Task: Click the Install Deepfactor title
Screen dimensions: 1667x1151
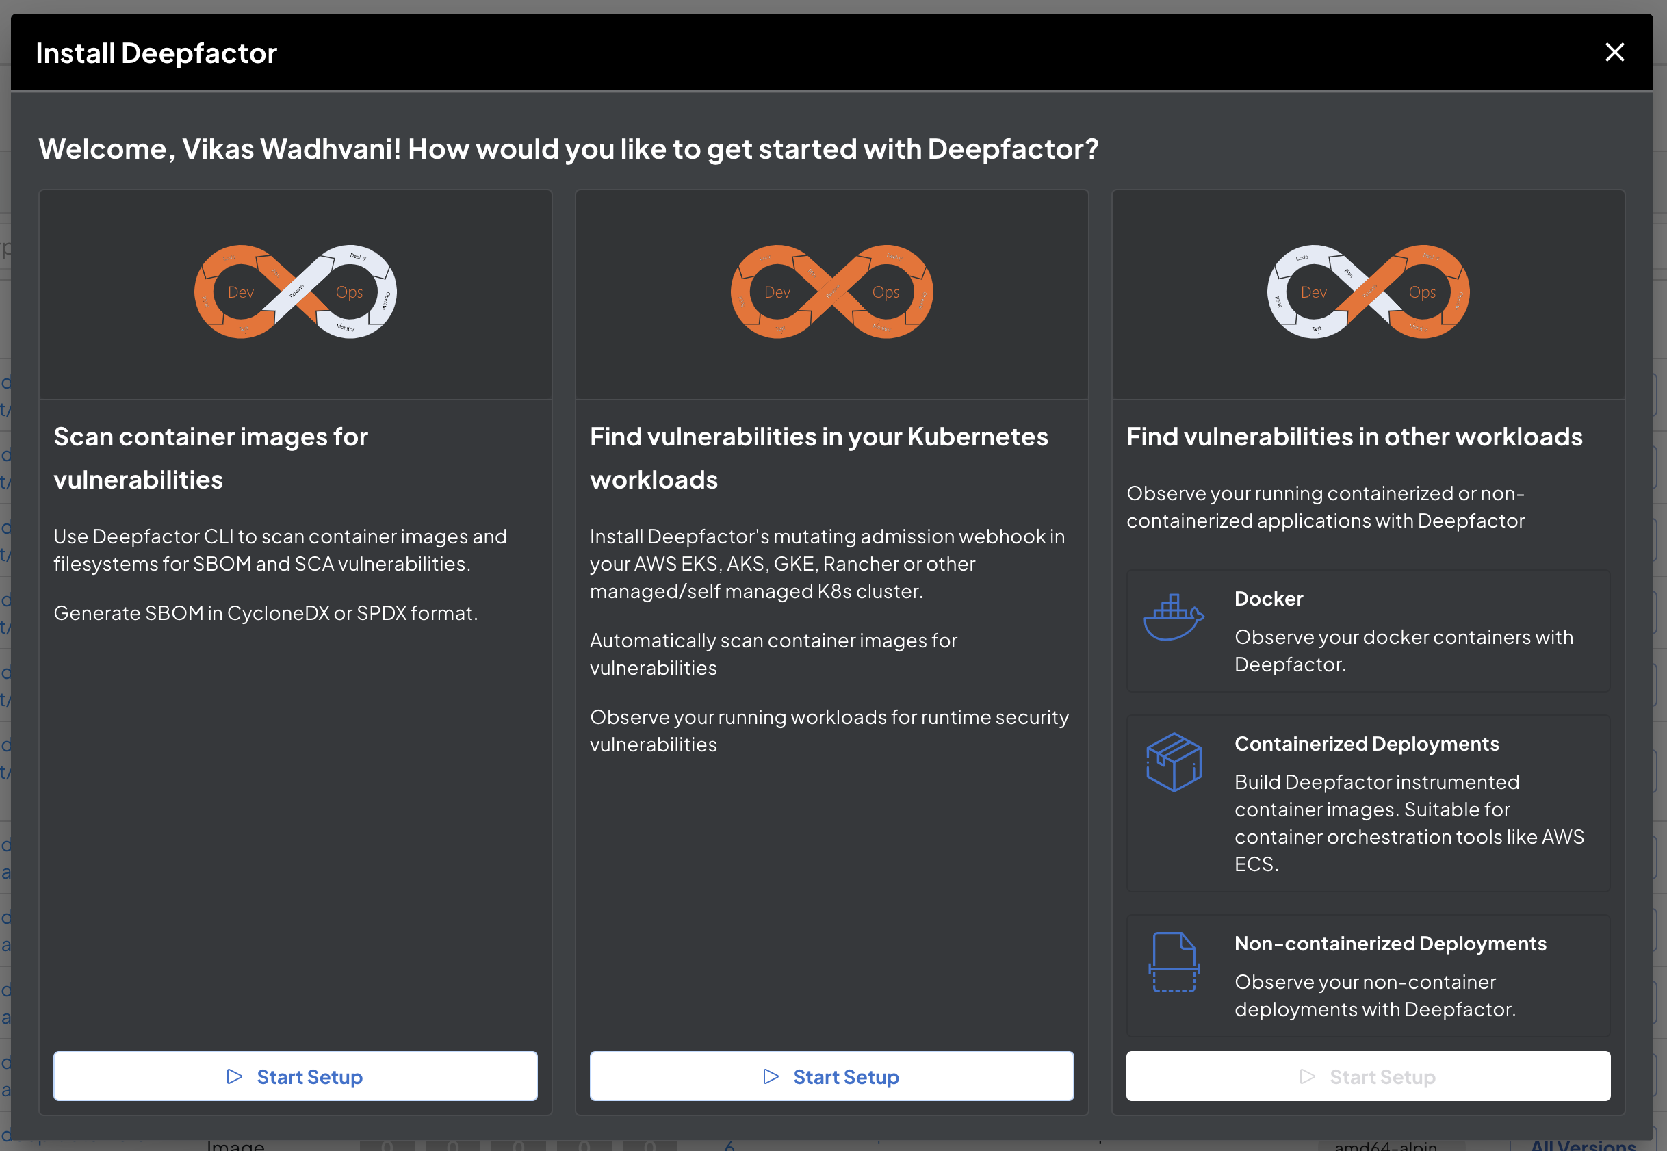Action: click(x=157, y=53)
